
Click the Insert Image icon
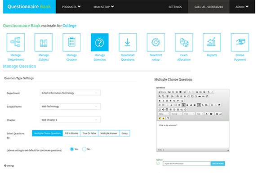(x=160, y=110)
